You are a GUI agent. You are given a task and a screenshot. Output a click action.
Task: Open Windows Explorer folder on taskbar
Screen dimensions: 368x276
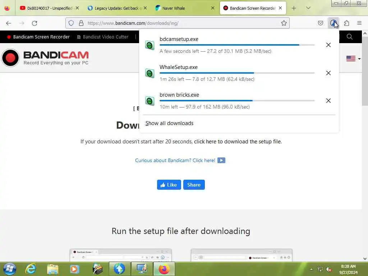52,269
